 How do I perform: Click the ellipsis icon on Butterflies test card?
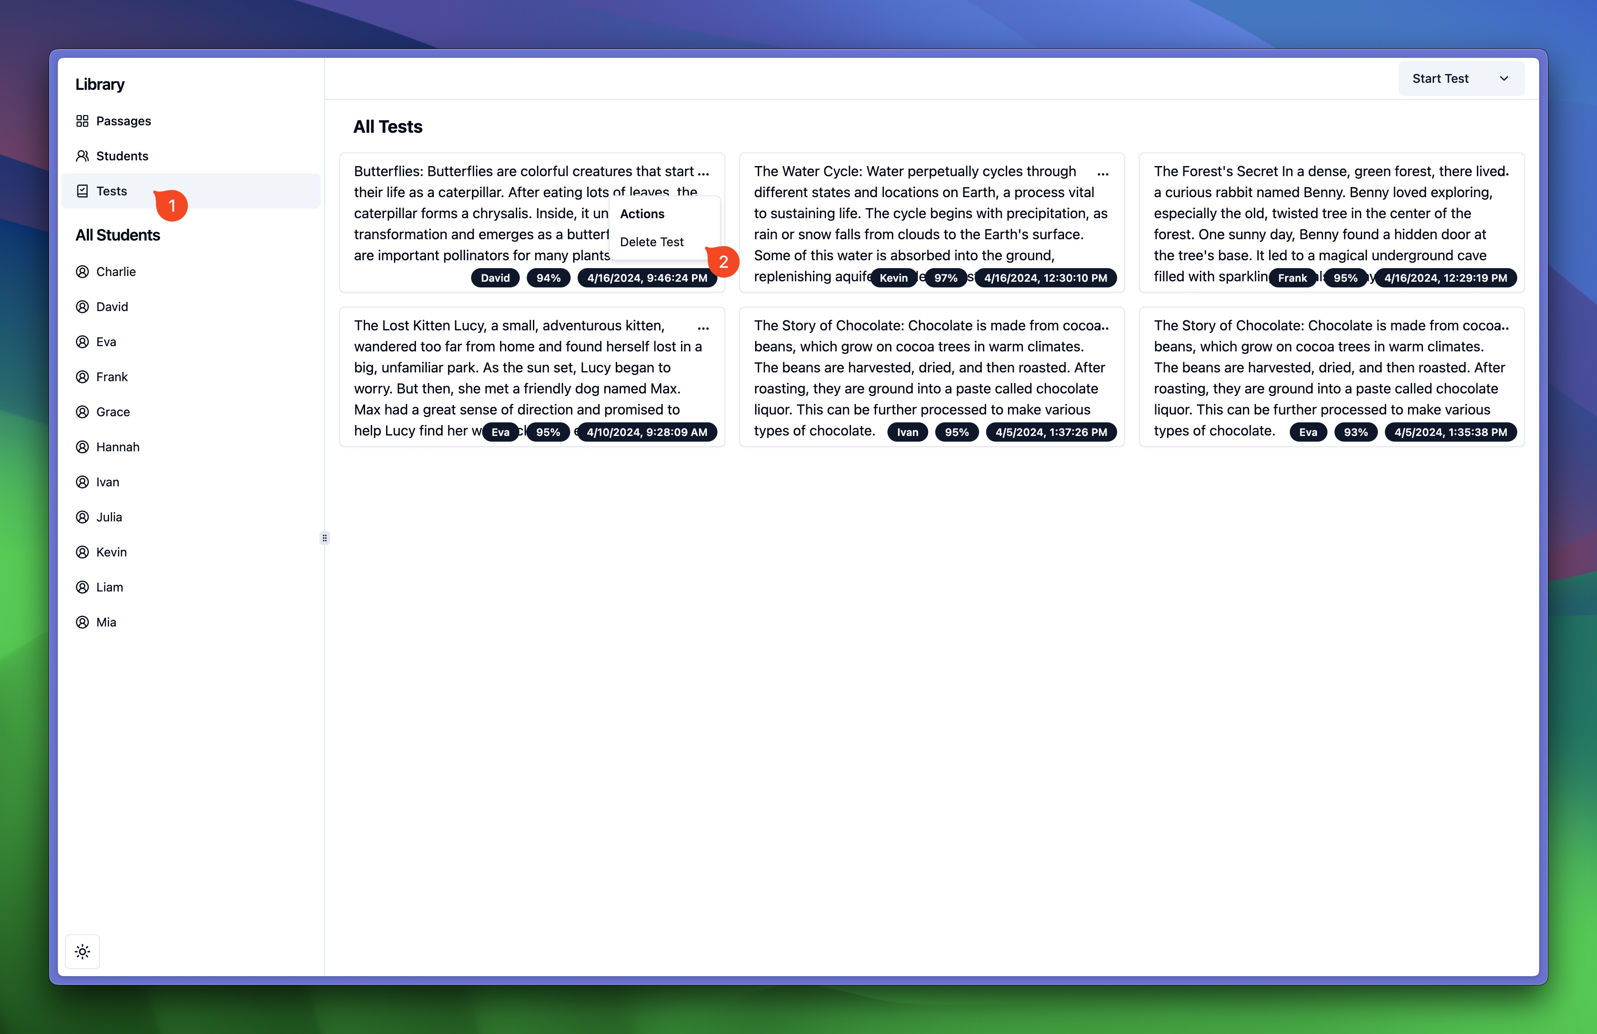(x=704, y=172)
